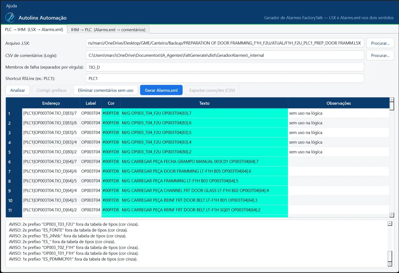
Task: Click log line about prefixo "ES_PDMMCP01"
Action: point(73,259)
